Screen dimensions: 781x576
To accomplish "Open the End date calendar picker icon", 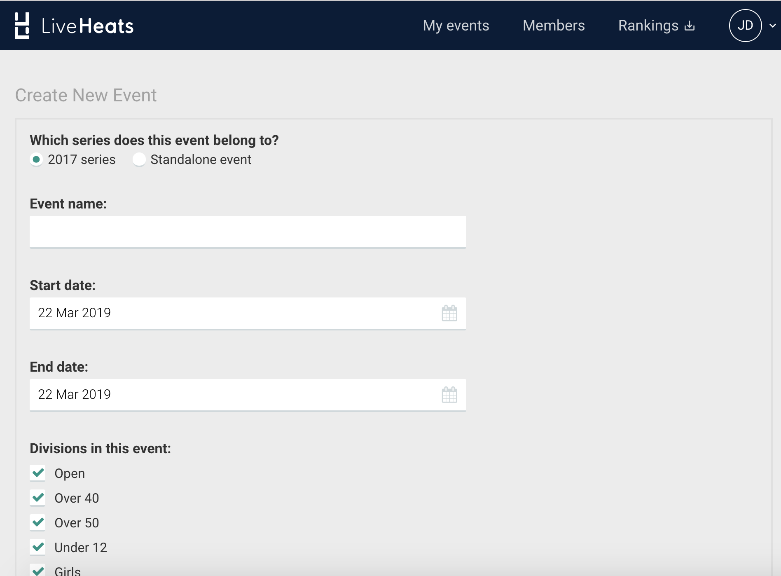I will point(449,395).
